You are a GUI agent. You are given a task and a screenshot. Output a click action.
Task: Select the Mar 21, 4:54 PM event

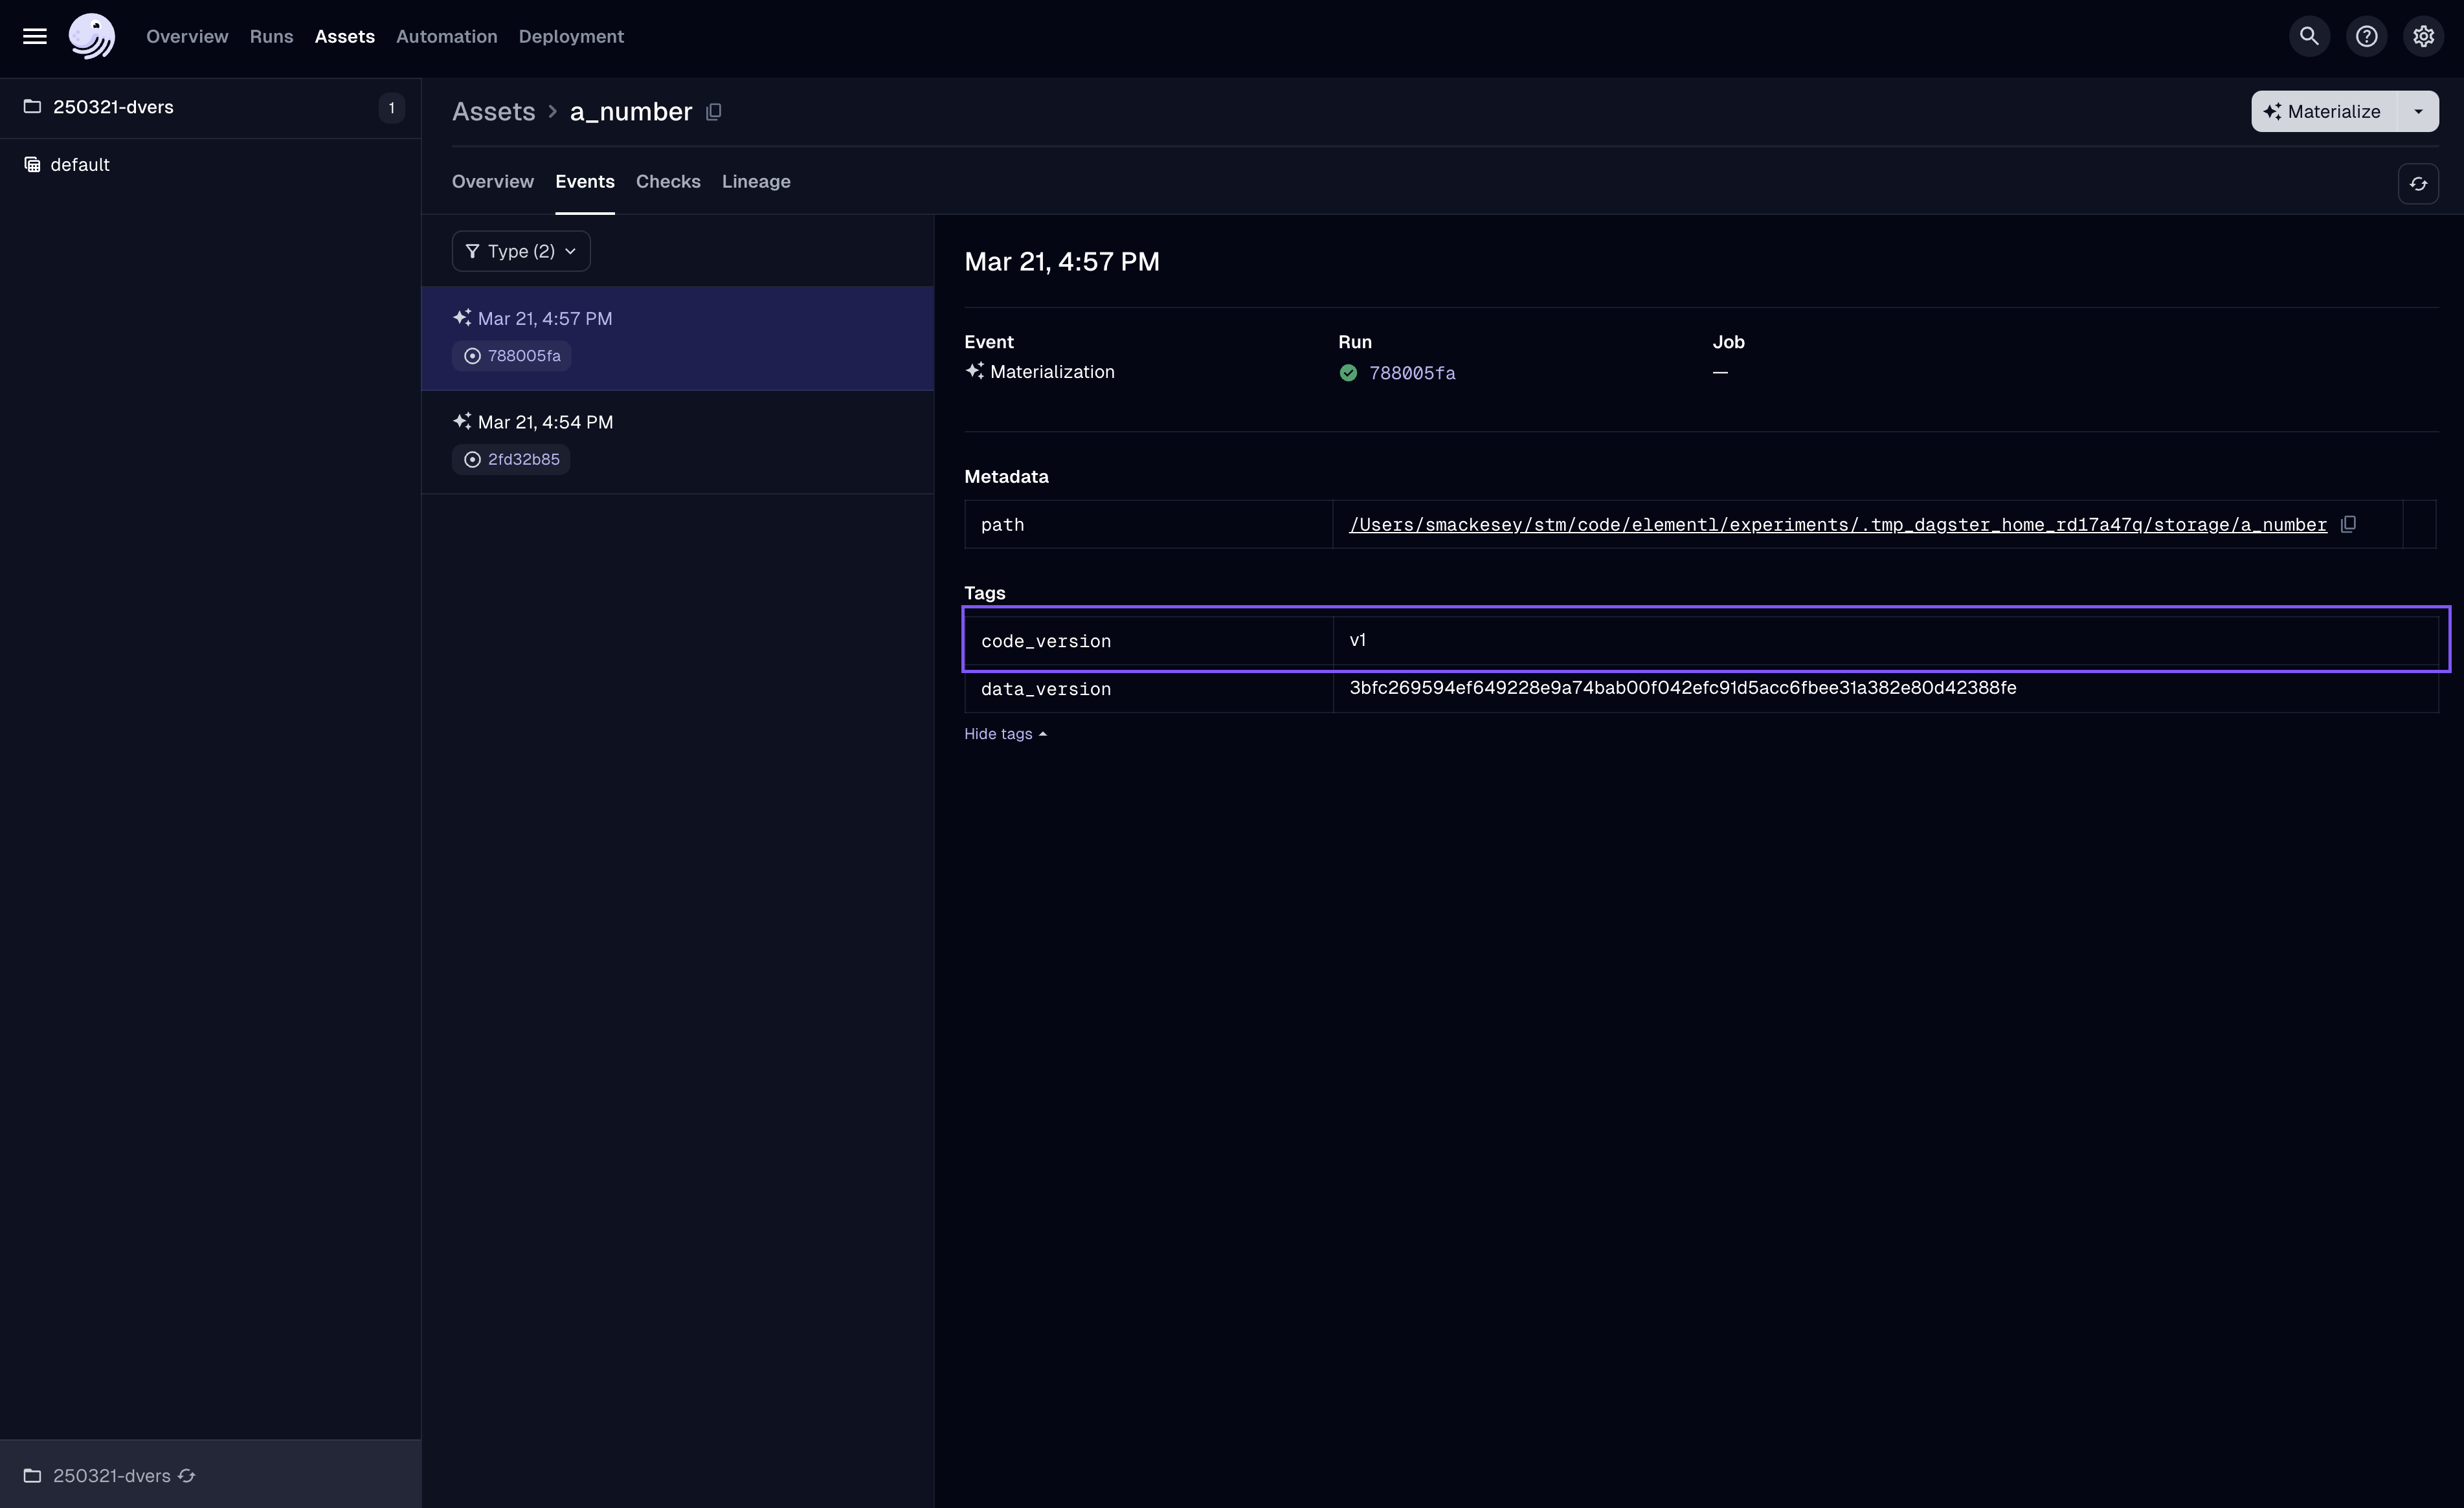[x=545, y=421]
